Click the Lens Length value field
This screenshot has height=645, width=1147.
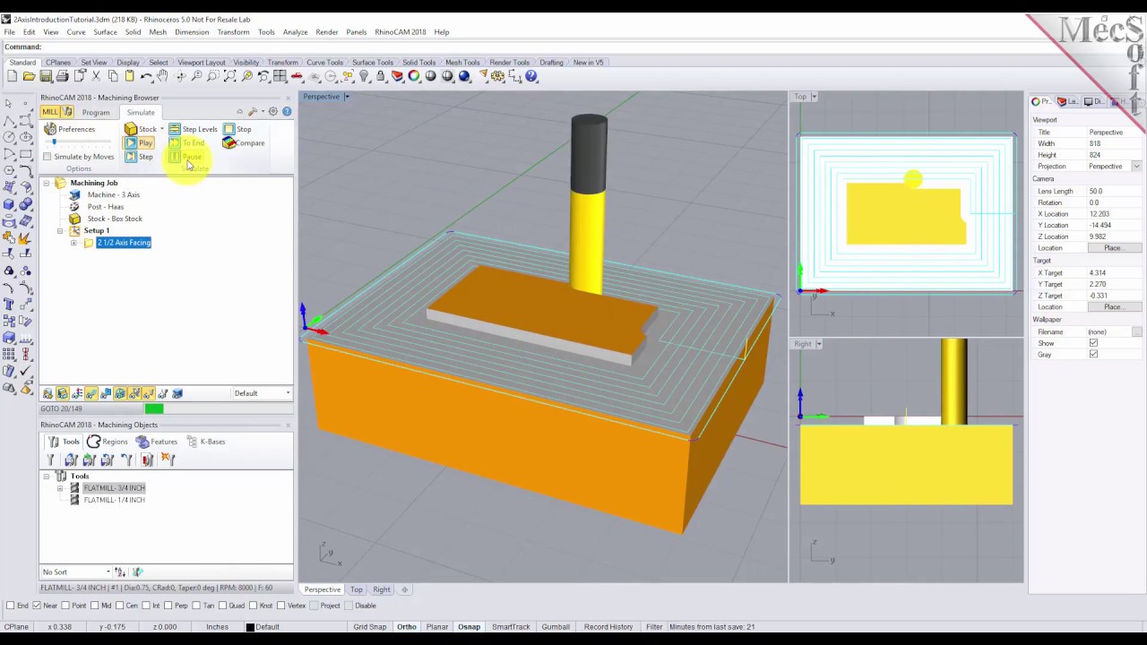pyautogui.click(x=1113, y=191)
